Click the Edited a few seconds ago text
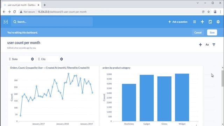Screen dimensions: 224x126 pos(22,48)
